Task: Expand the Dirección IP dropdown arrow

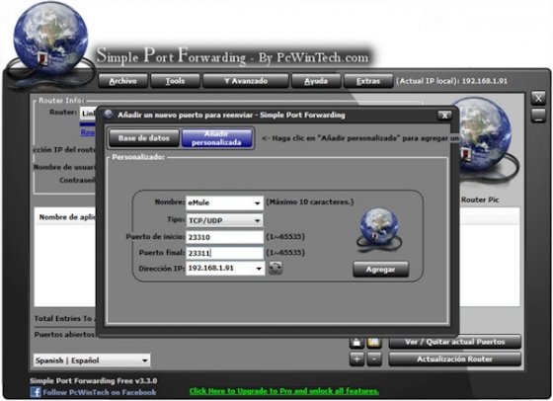Action: 259,269
